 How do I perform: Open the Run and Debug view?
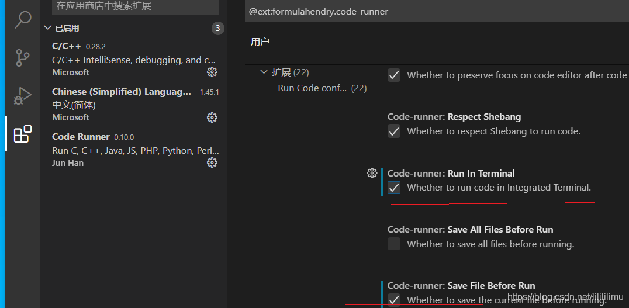click(x=23, y=96)
